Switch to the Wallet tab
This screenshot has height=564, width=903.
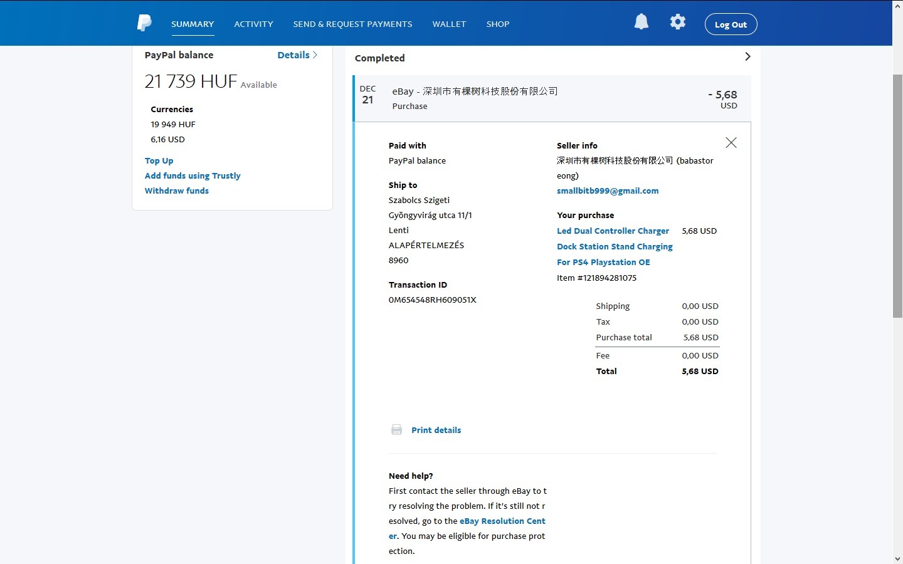pyautogui.click(x=449, y=24)
